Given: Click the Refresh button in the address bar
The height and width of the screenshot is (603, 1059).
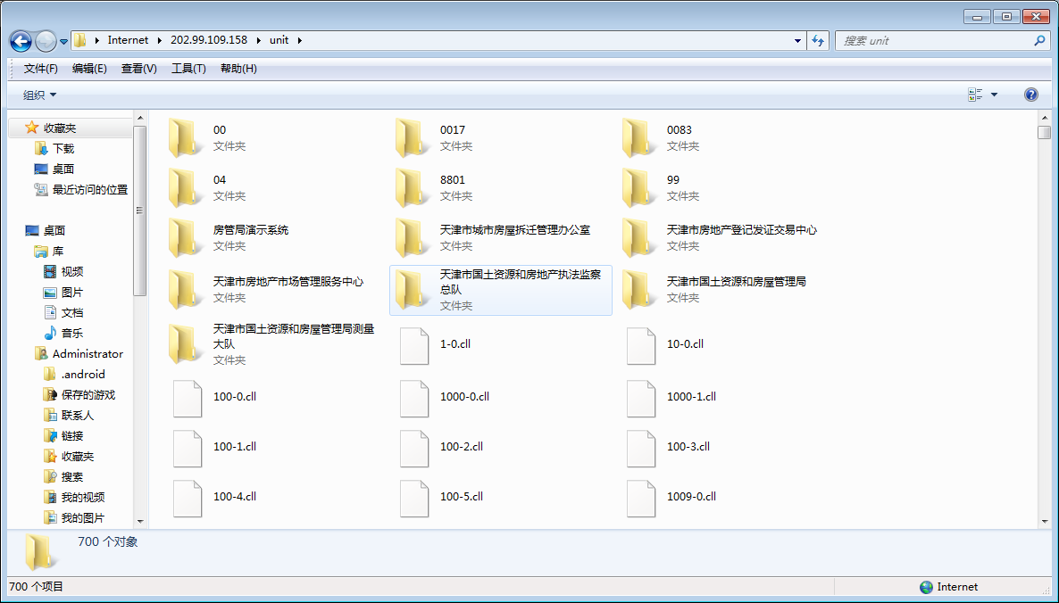Looking at the screenshot, I should coord(818,40).
